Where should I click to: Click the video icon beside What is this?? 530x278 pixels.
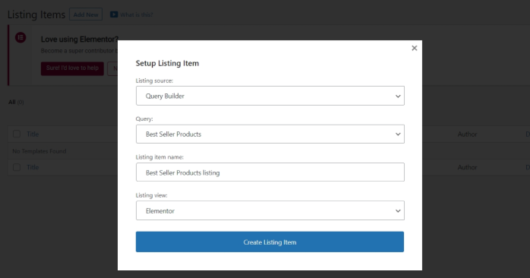pyautogui.click(x=114, y=14)
